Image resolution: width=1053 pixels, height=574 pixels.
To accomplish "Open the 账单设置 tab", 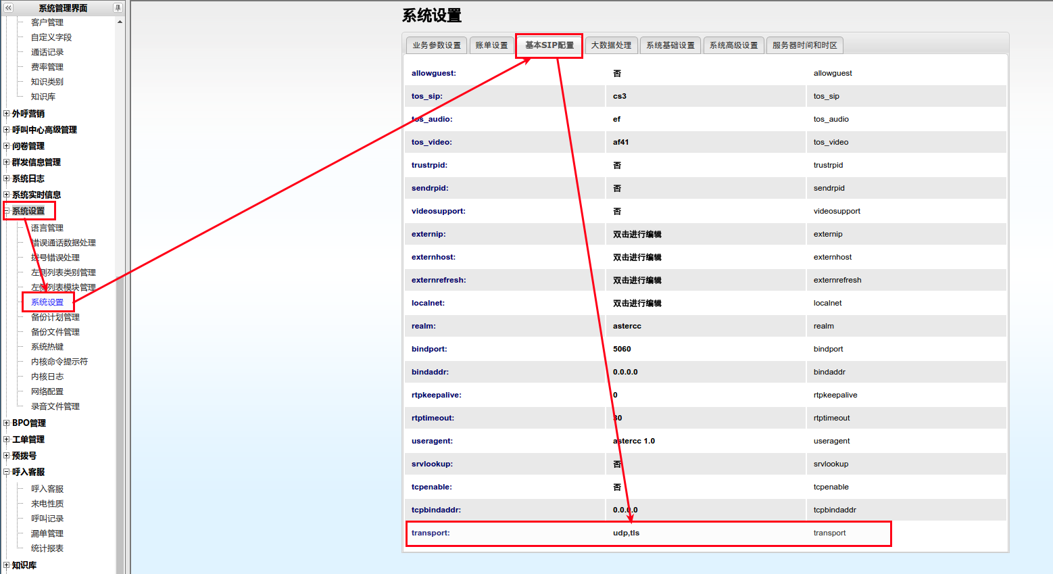I will 491,45.
